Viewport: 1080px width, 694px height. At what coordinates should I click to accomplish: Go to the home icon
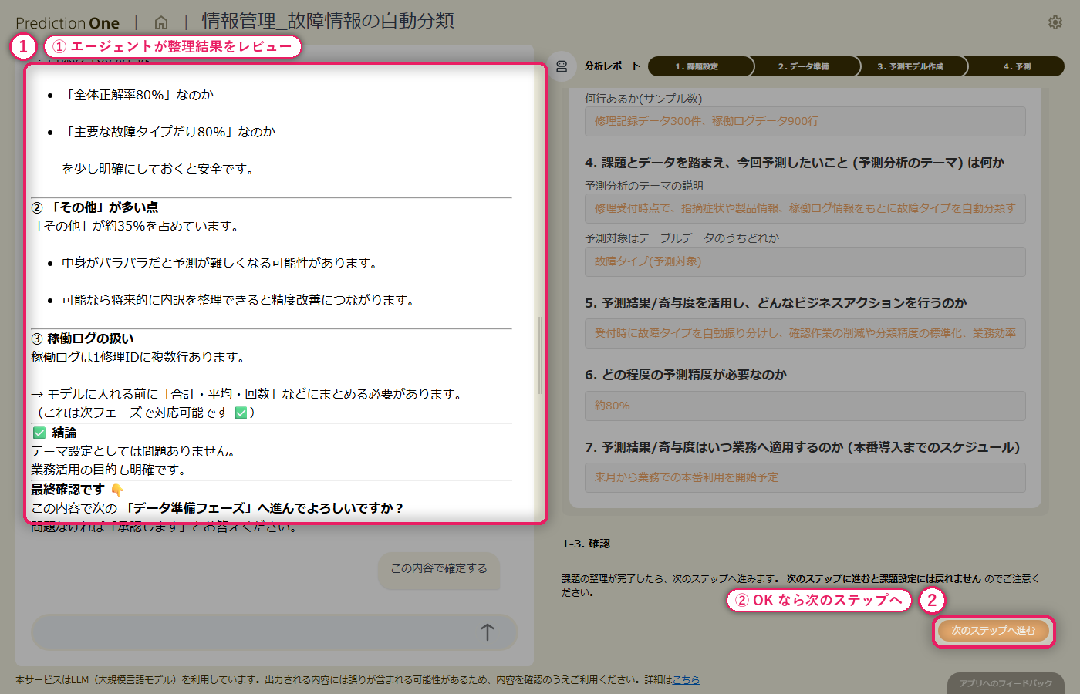click(x=161, y=22)
